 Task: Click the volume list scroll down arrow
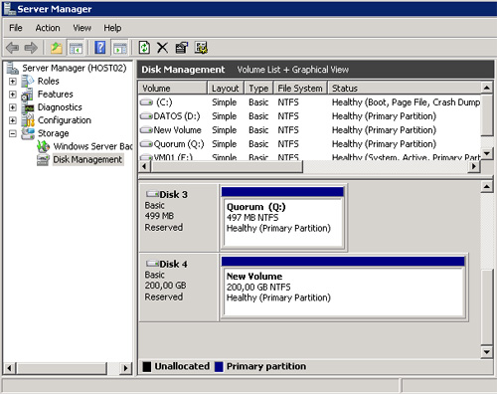[x=486, y=153]
